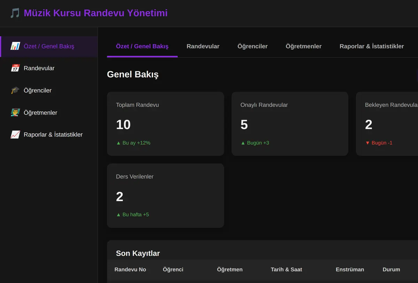The height and width of the screenshot is (283, 418).
Task: Click the Tarih & Saat column header
Action: pyautogui.click(x=286, y=269)
